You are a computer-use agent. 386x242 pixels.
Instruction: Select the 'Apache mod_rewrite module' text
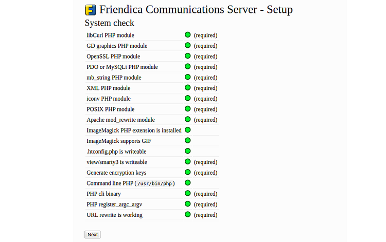[x=120, y=120]
